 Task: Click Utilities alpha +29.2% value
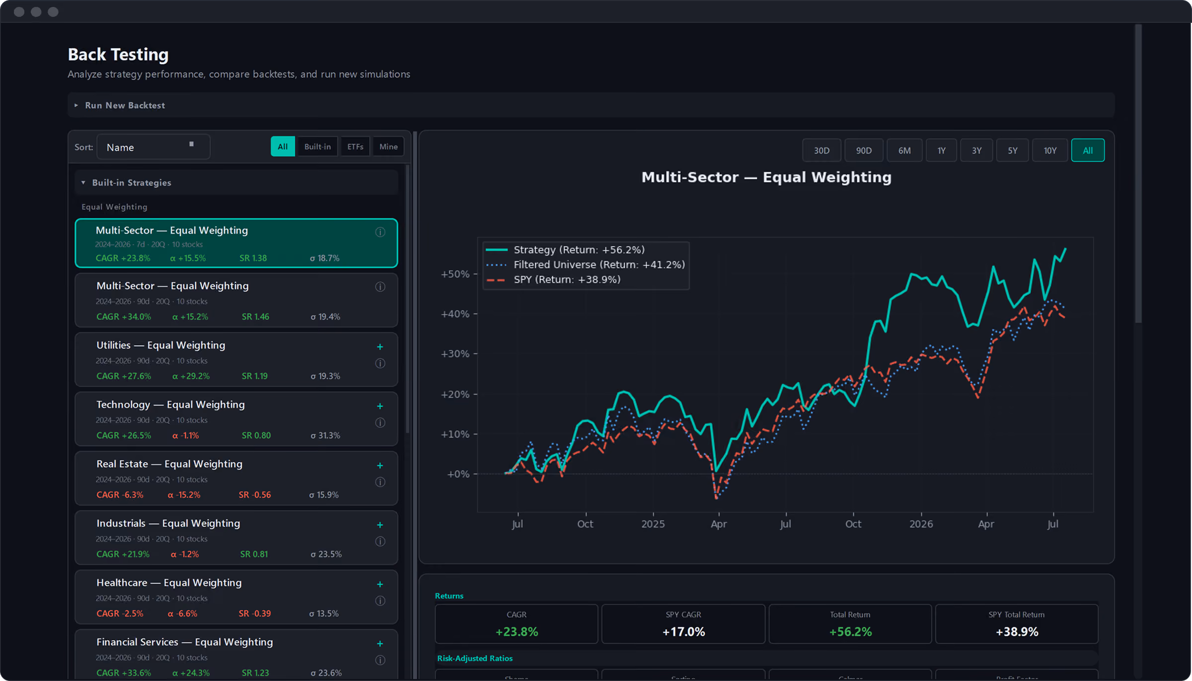coord(191,376)
